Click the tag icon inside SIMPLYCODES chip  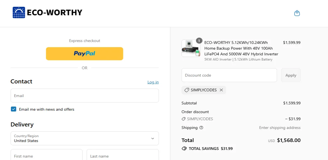(187, 90)
